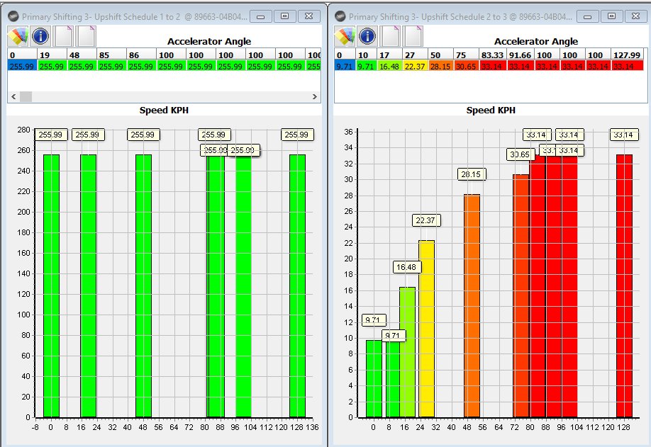This screenshot has height=447, width=651.
Task: Select the 33.14 cell under the 83.33 column
Action: pos(493,66)
